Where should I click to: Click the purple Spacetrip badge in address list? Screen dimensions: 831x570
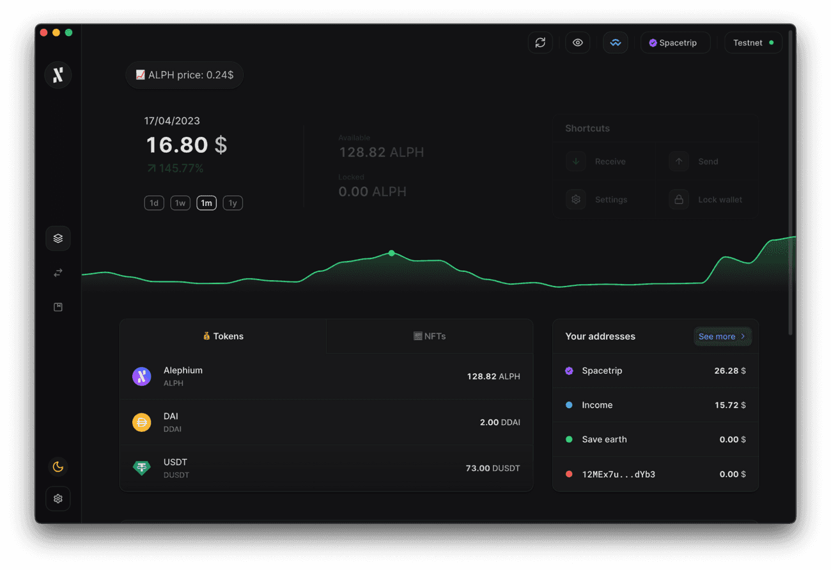point(569,371)
